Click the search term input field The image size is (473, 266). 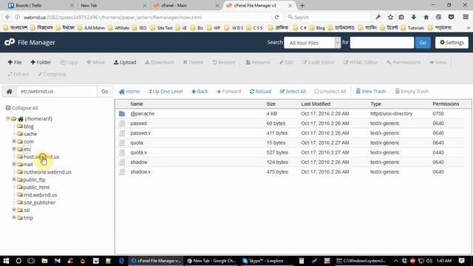382,43
